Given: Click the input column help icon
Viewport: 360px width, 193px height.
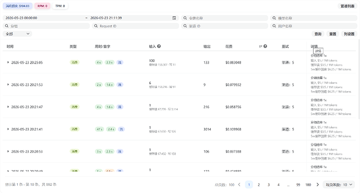Looking at the screenshot, I should tap(159, 46).
